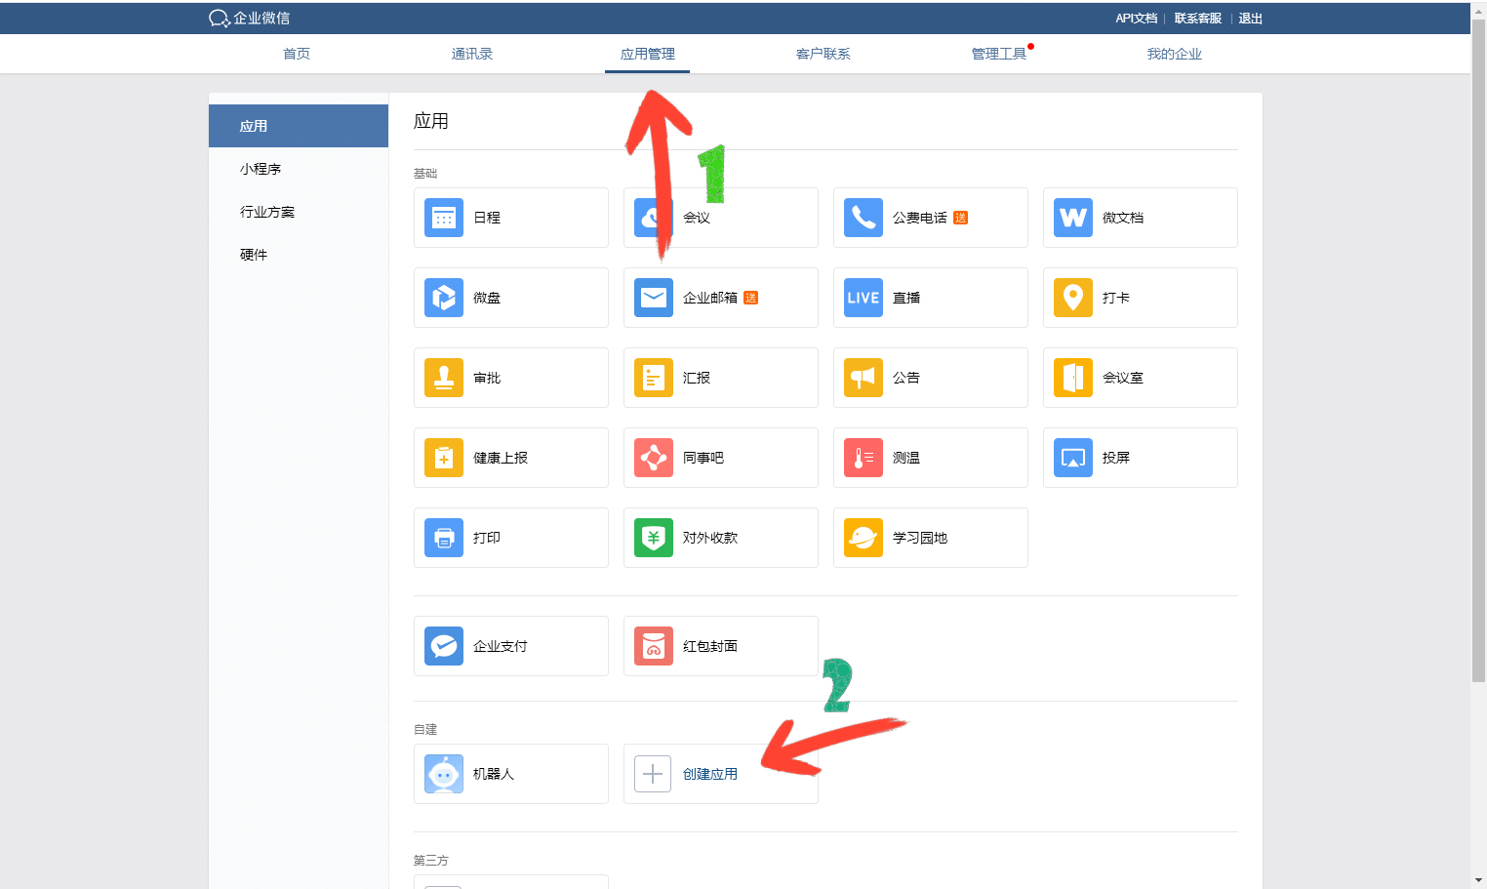This screenshot has width=1487, height=889.
Task: Click the 创建应用 link text
Action: pyautogui.click(x=710, y=774)
